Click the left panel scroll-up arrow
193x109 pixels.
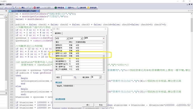pyautogui.click(x=6, y=20)
